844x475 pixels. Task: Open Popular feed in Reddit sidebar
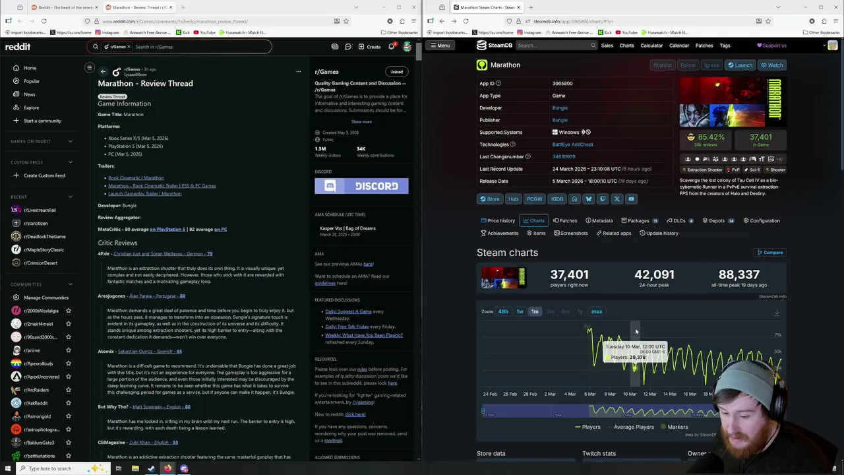31,81
